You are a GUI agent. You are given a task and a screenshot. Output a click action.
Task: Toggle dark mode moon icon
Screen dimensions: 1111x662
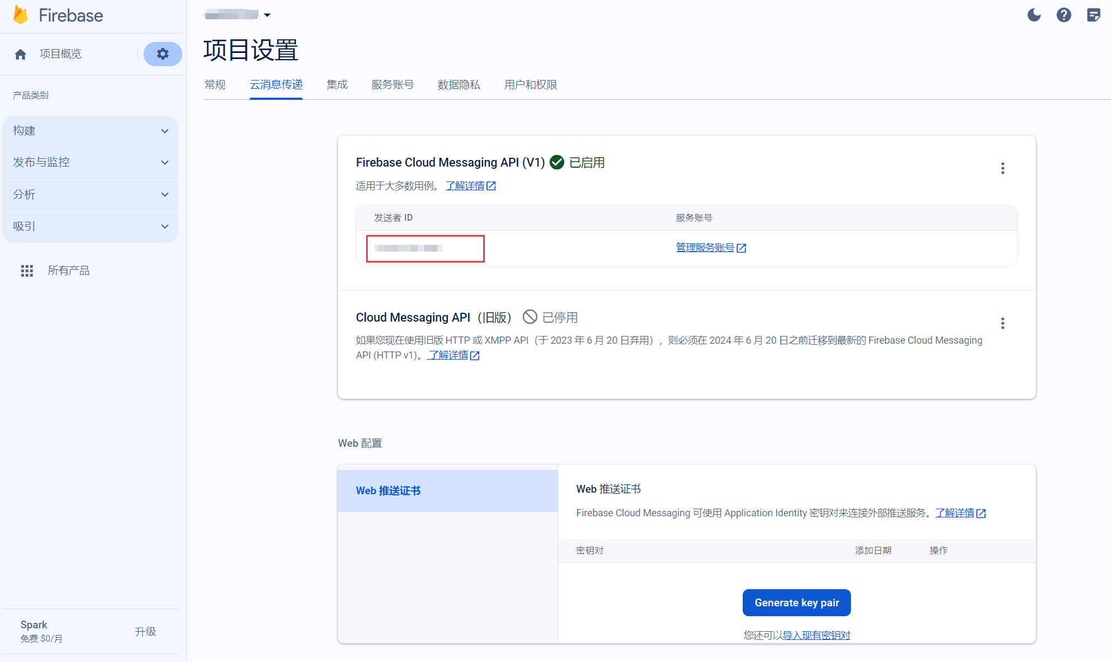point(1034,15)
